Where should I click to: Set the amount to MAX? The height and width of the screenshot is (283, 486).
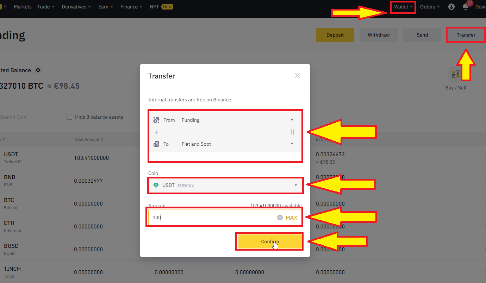[x=291, y=218]
